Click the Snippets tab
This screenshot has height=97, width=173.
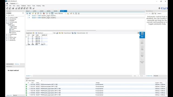[156, 76]
